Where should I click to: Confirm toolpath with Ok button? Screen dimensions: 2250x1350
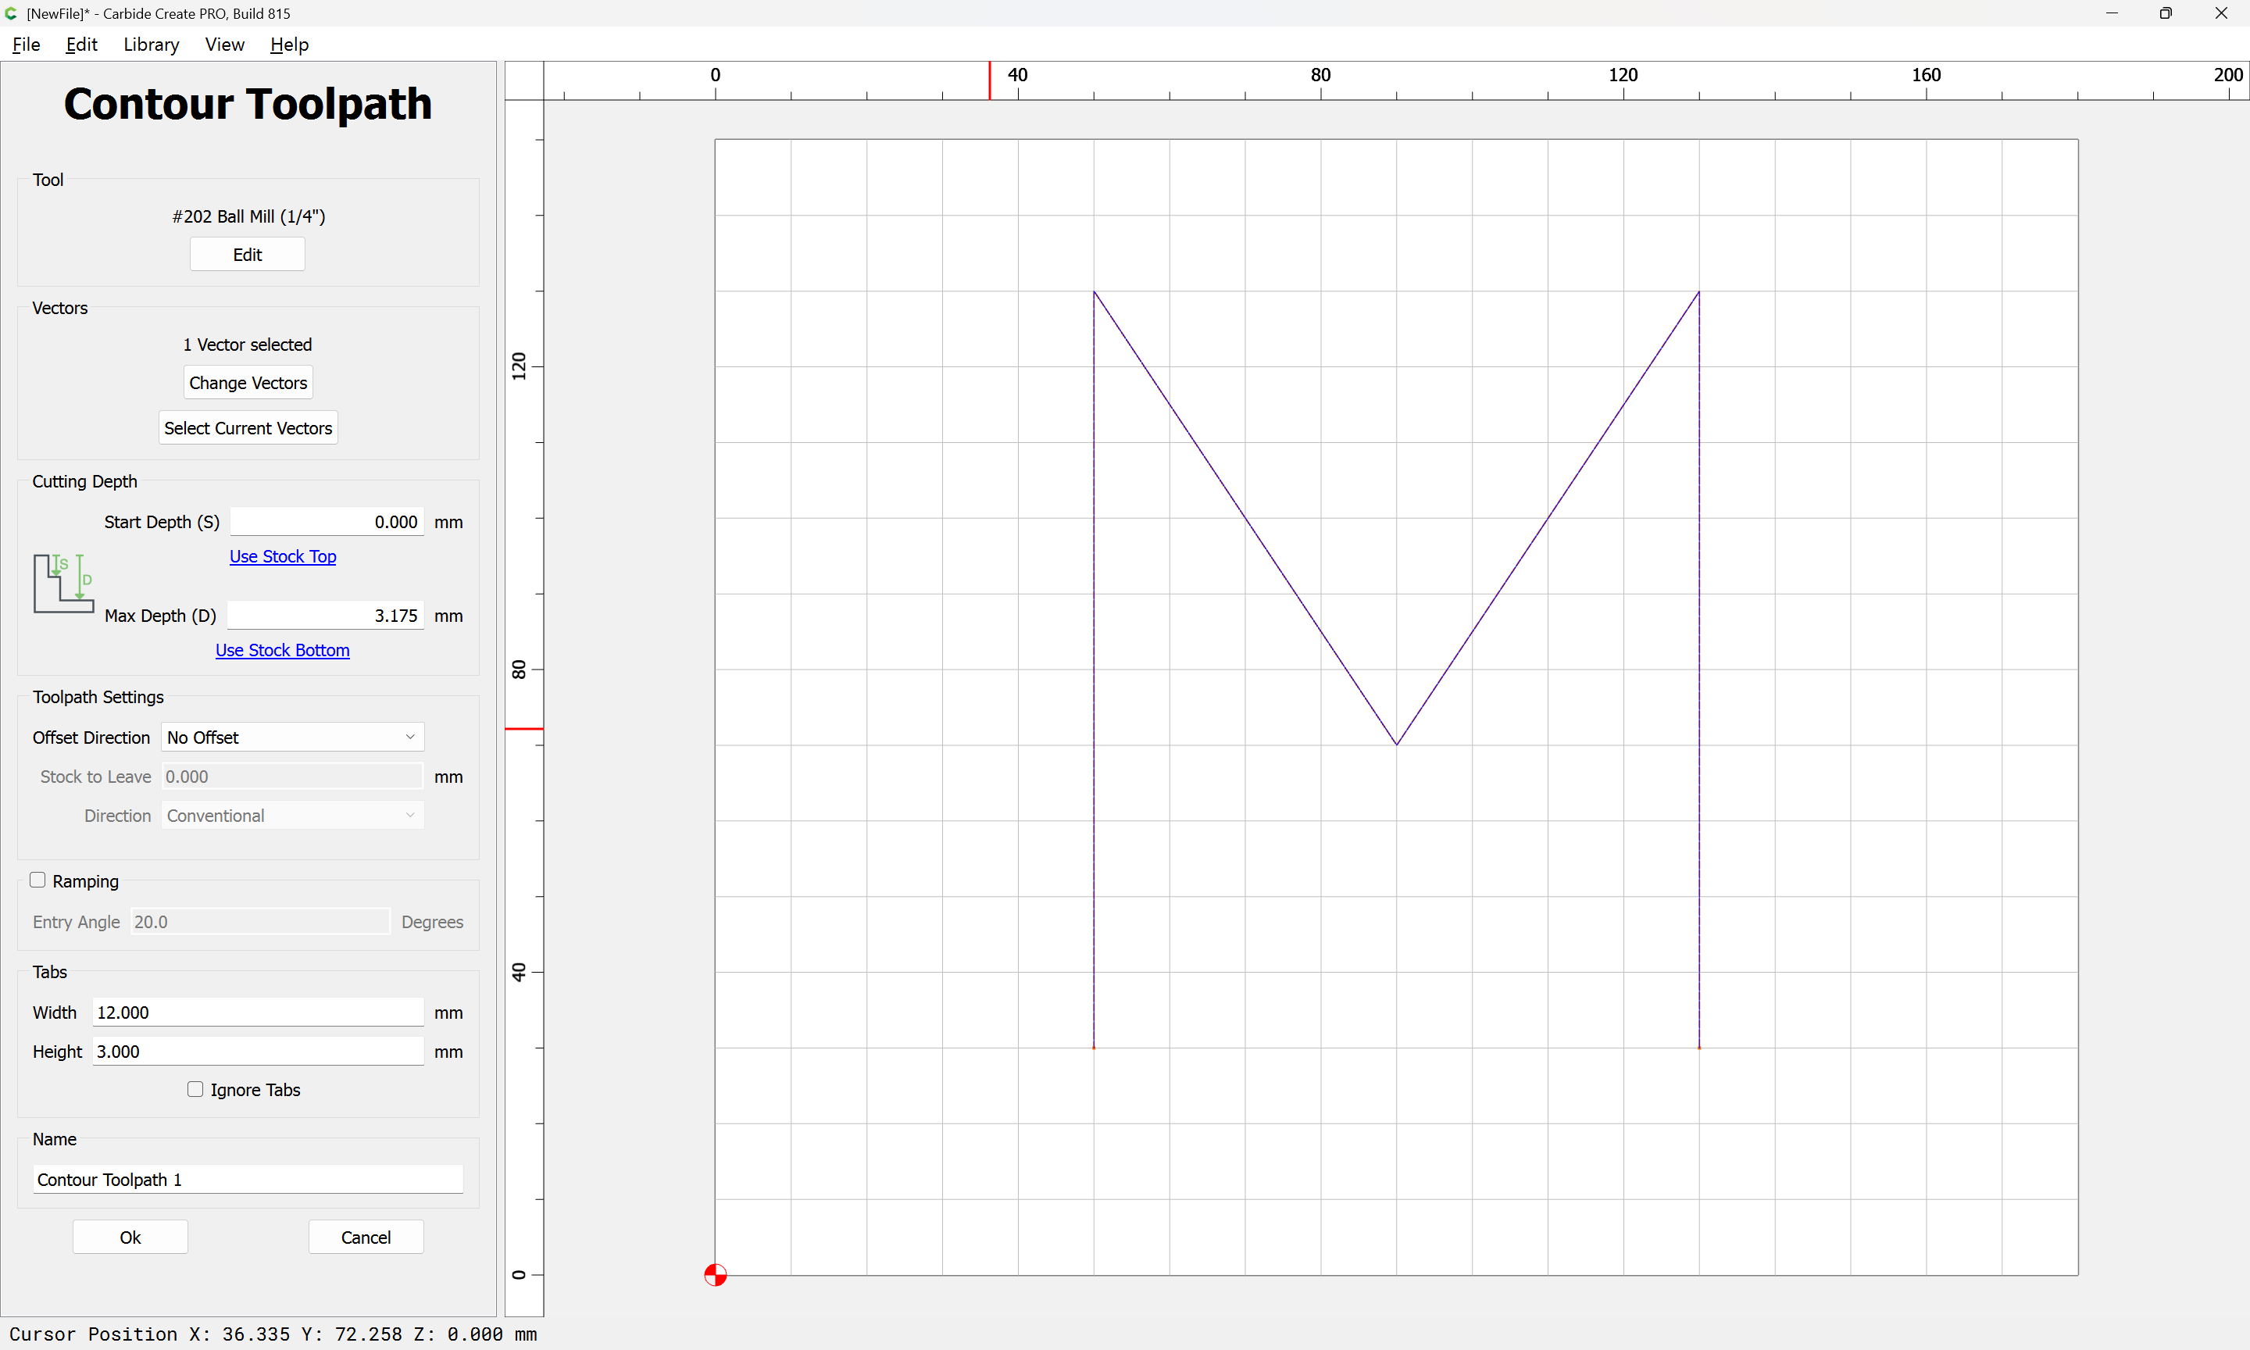point(130,1237)
